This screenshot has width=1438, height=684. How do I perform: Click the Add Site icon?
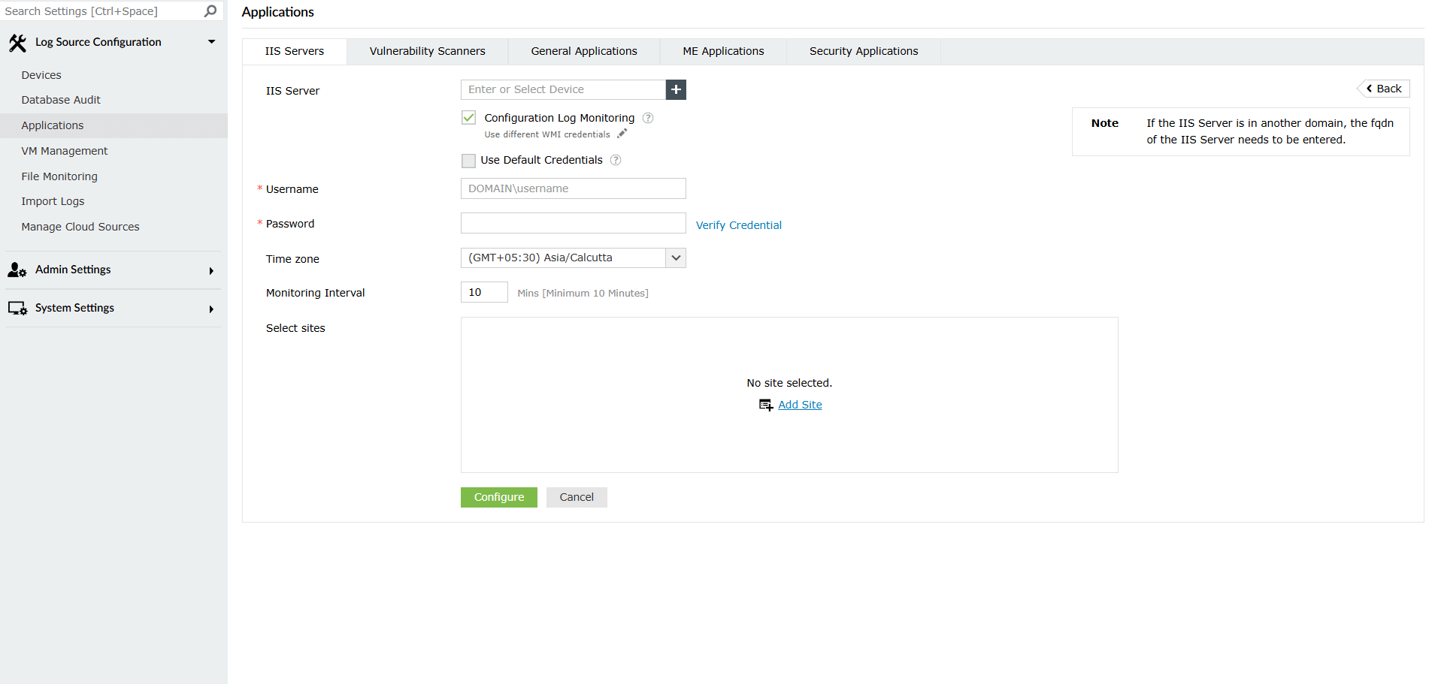(765, 405)
